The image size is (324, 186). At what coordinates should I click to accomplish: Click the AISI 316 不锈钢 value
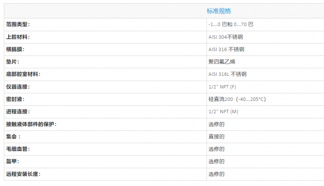click(226, 49)
